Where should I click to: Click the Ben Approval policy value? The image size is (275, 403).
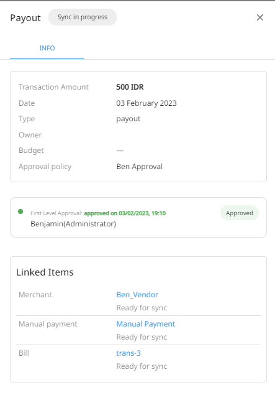pos(139,167)
